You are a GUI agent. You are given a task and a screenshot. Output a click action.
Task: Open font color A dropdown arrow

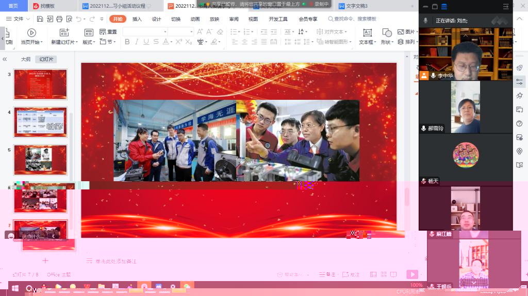coord(171,42)
